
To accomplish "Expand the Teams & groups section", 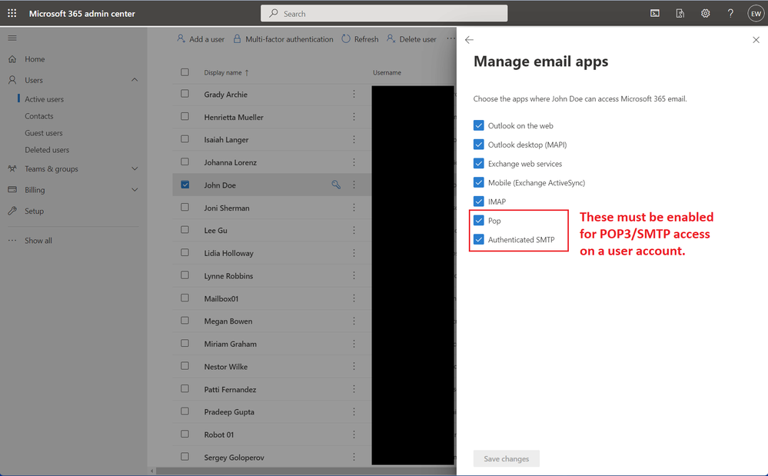I will point(135,168).
